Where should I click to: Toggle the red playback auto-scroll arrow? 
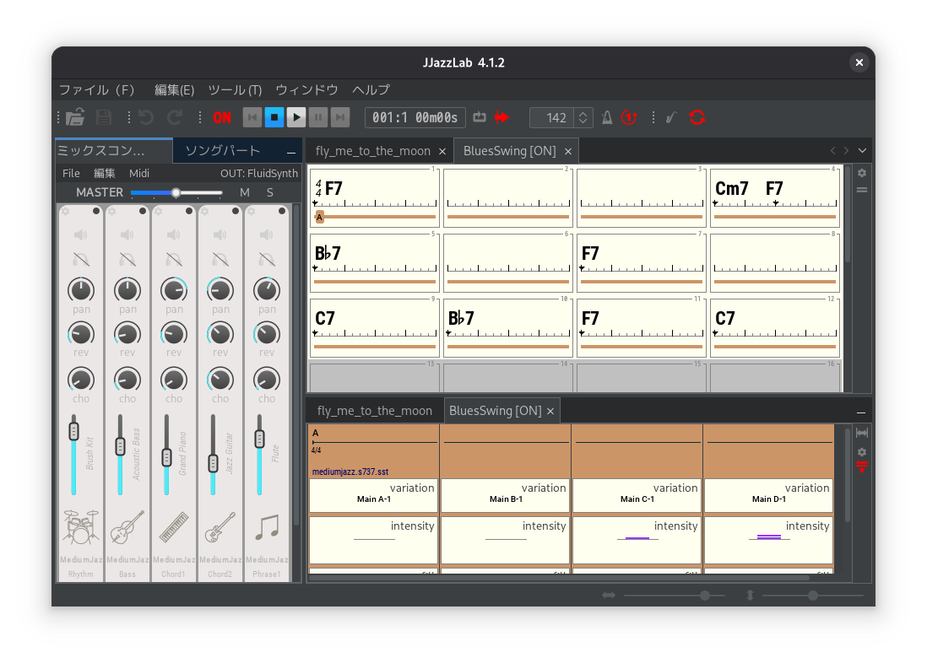coord(502,117)
